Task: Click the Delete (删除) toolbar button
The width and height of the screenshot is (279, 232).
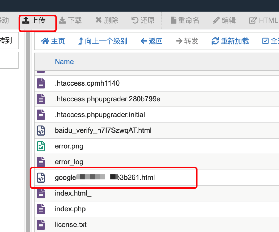Action: pyautogui.click(x=107, y=20)
